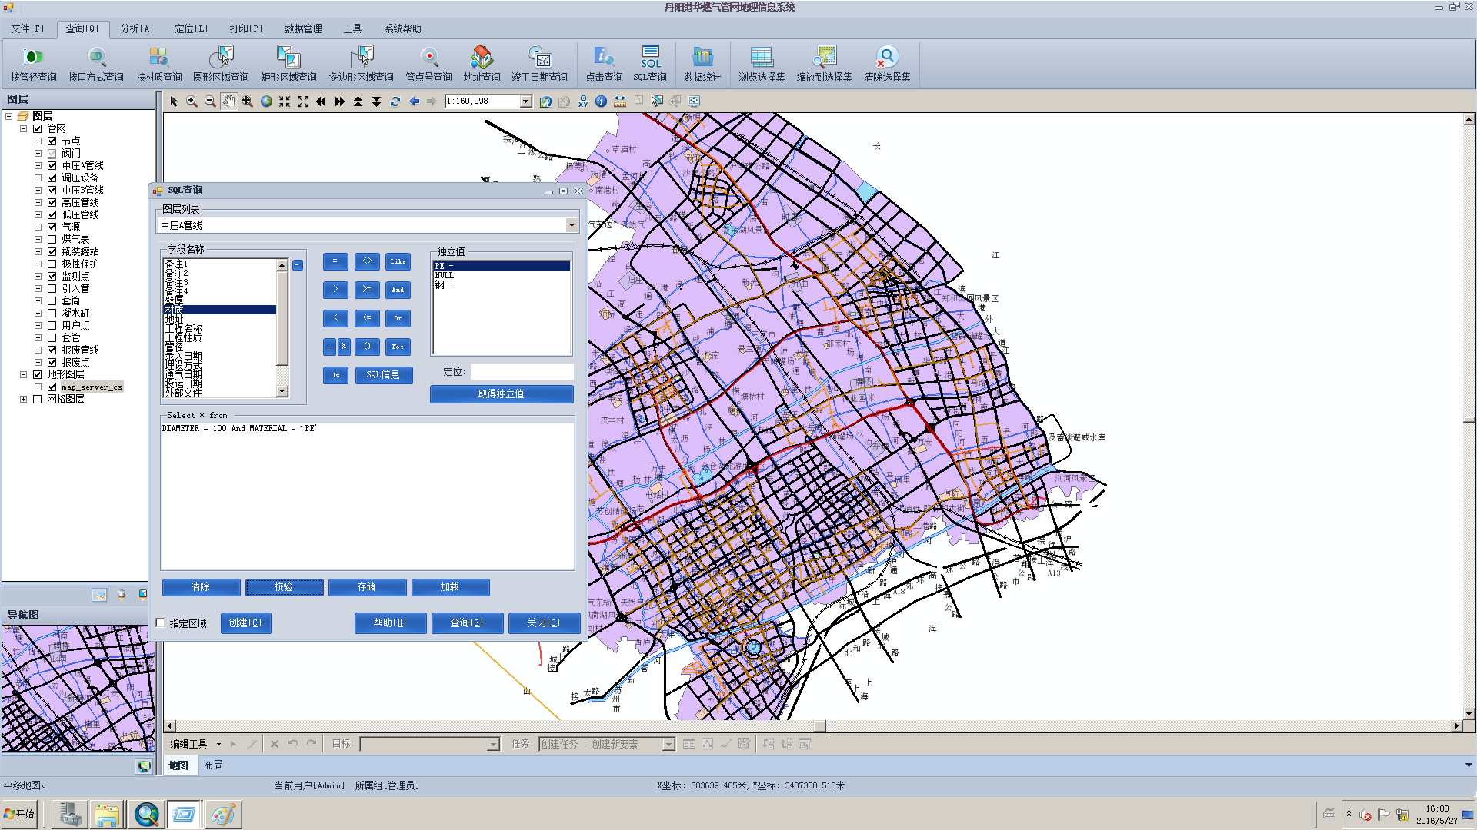Click the 取得独立值 button
The width and height of the screenshot is (1477, 830).
tap(502, 394)
